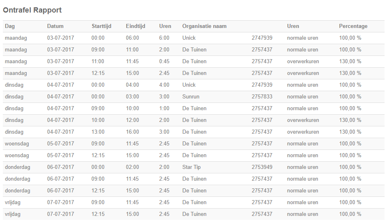This screenshot has height=224, width=387.
Task: Click vrijdag in the 09:00 start row
Action: point(13,203)
